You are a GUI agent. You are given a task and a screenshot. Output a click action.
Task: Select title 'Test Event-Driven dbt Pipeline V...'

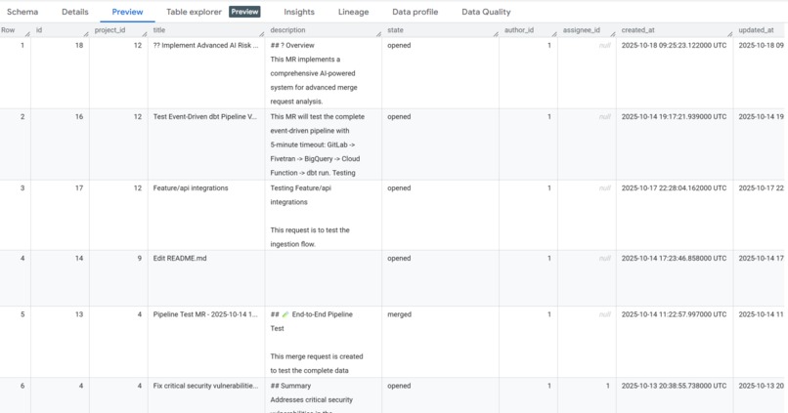pyautogui.click(x=205, y=116)
